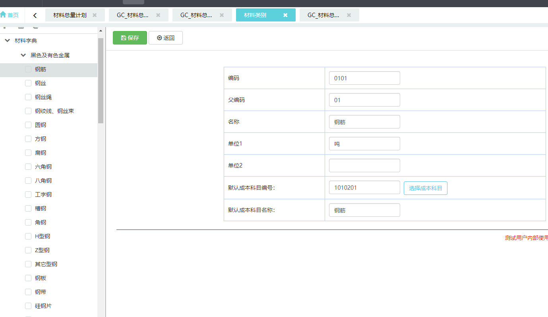Viewport: 548px width, 317px height.
Task: Select the 其它型钢 tree row label
Action: (x=46, y=264)
